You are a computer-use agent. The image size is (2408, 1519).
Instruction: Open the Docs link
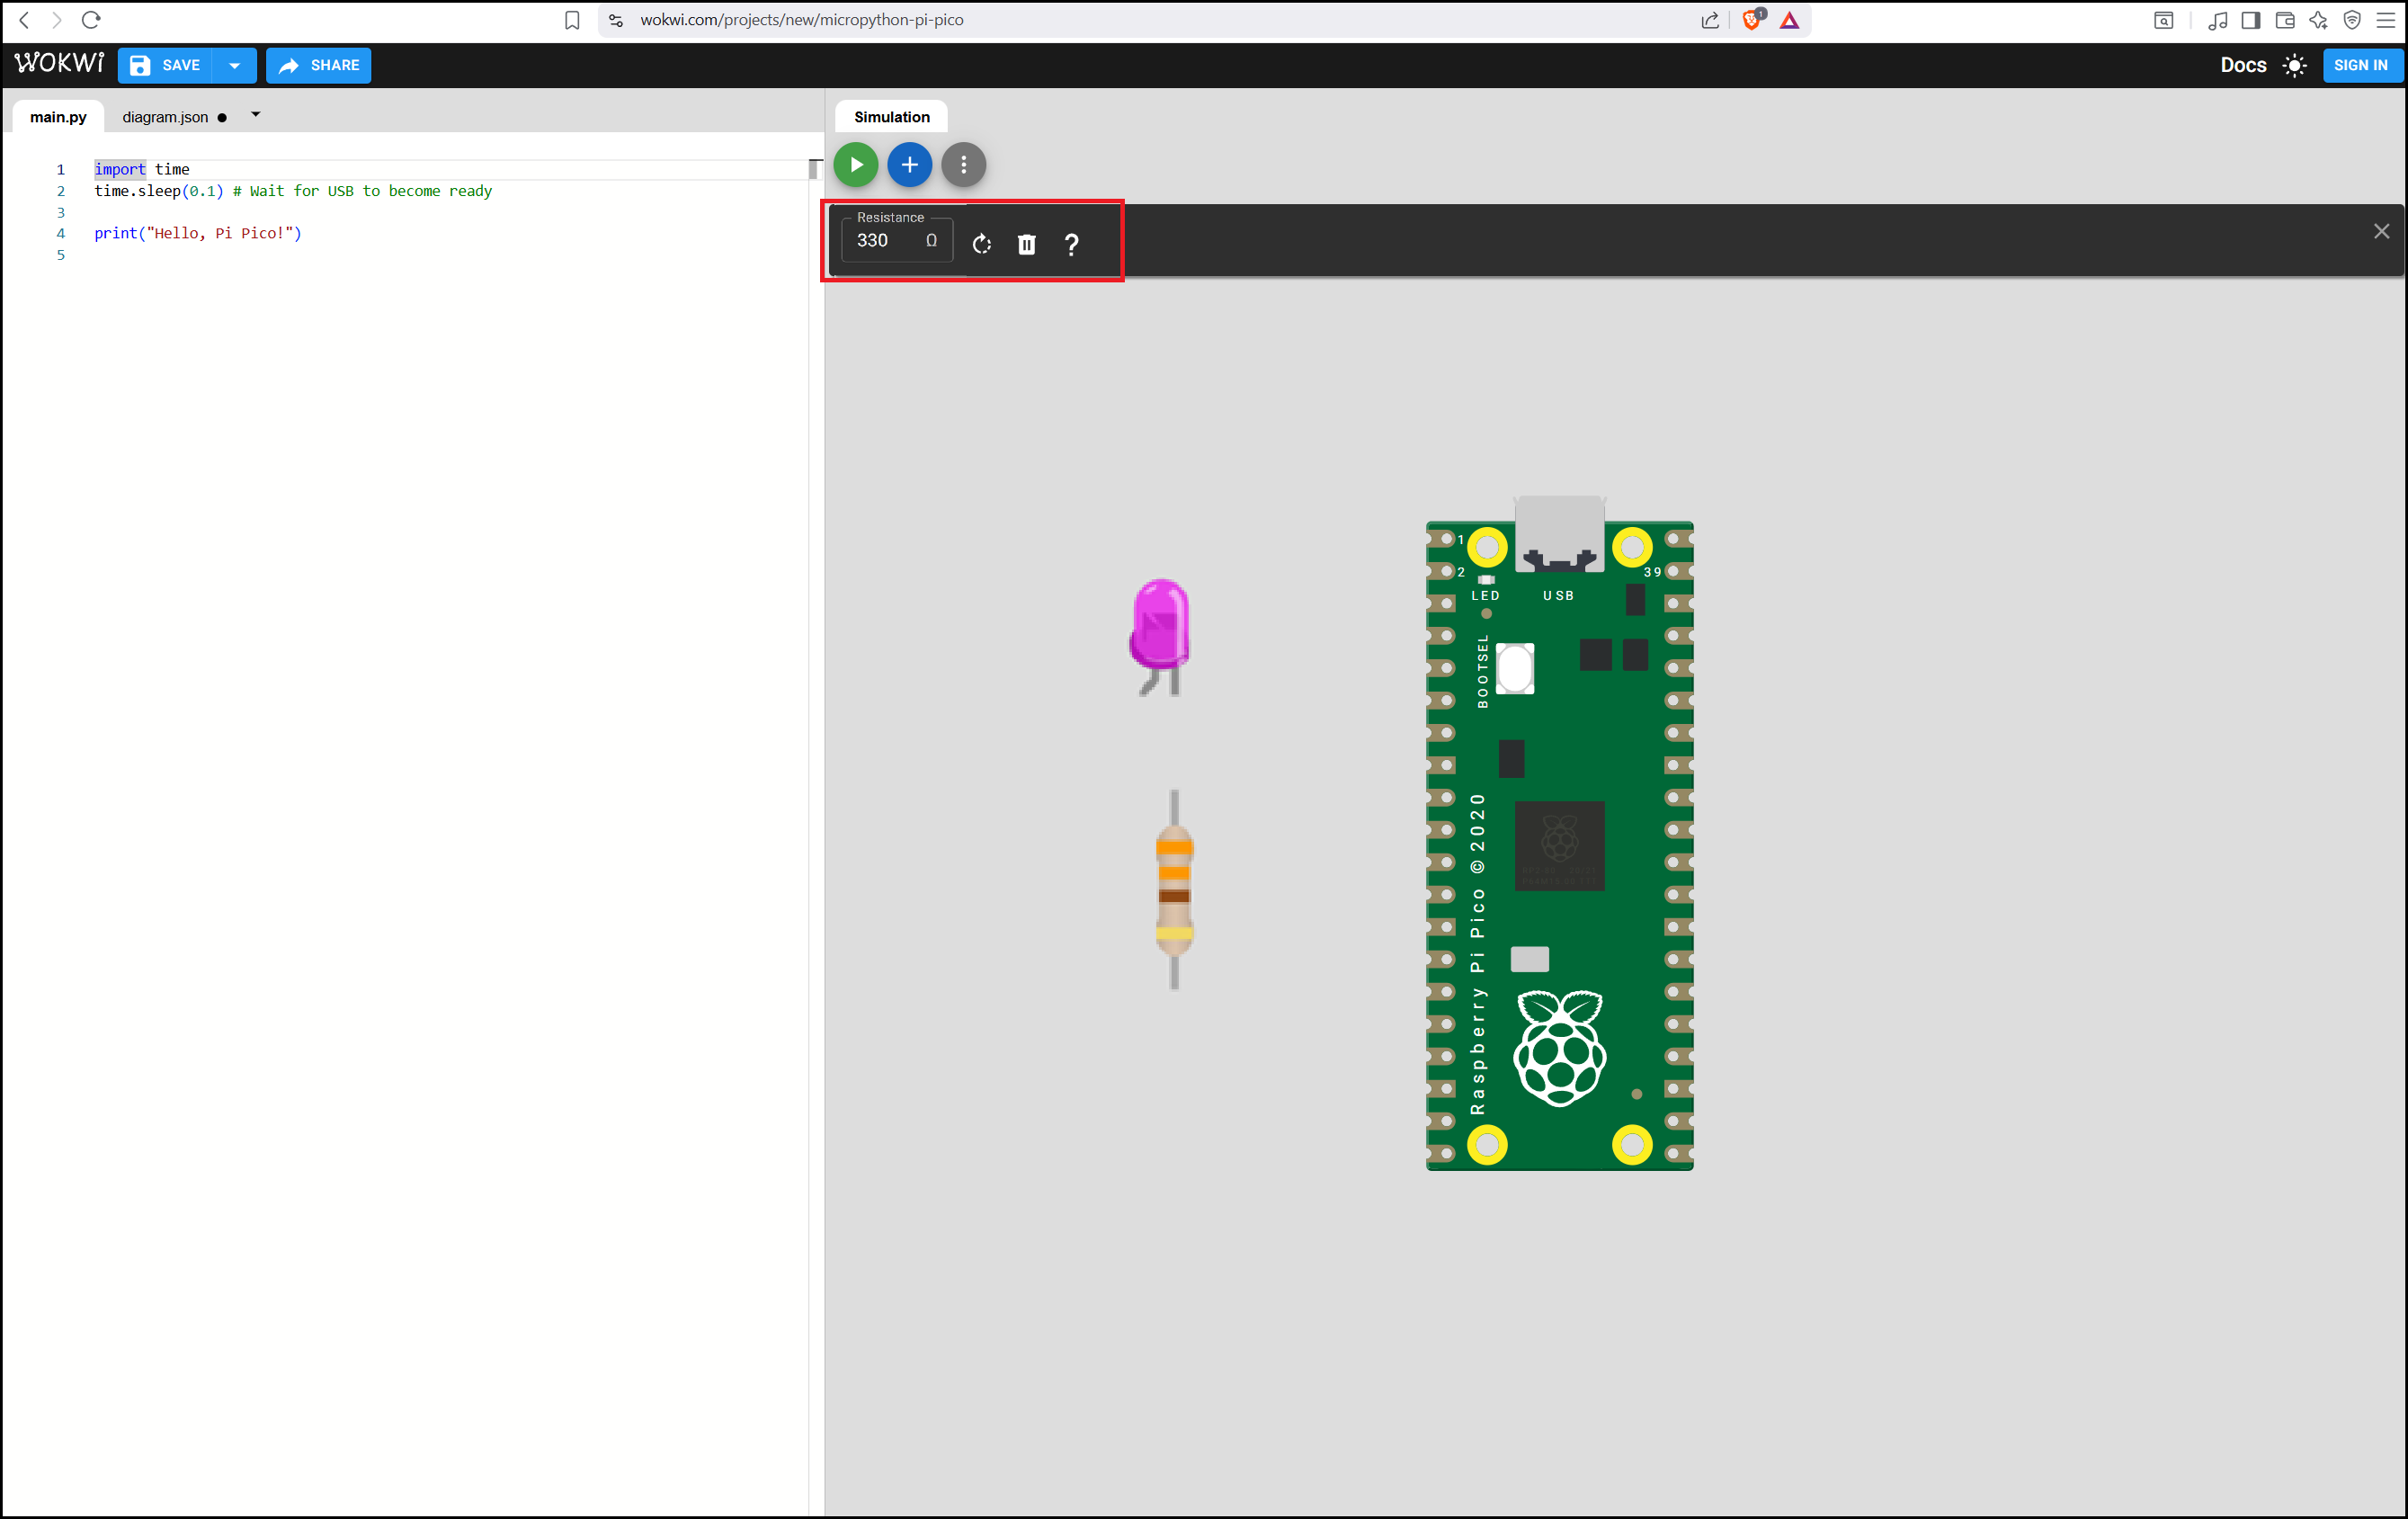[x=2243, y=65]
